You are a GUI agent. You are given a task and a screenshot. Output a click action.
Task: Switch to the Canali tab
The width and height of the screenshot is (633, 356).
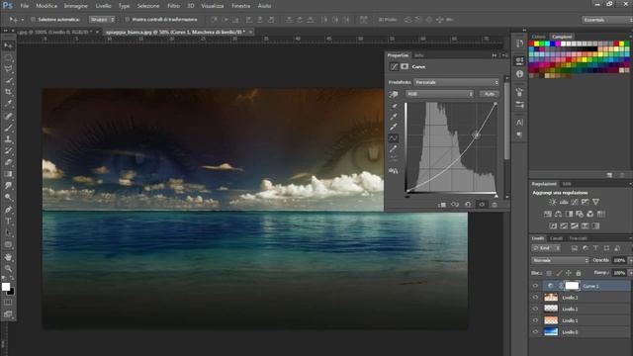[556, 238]
